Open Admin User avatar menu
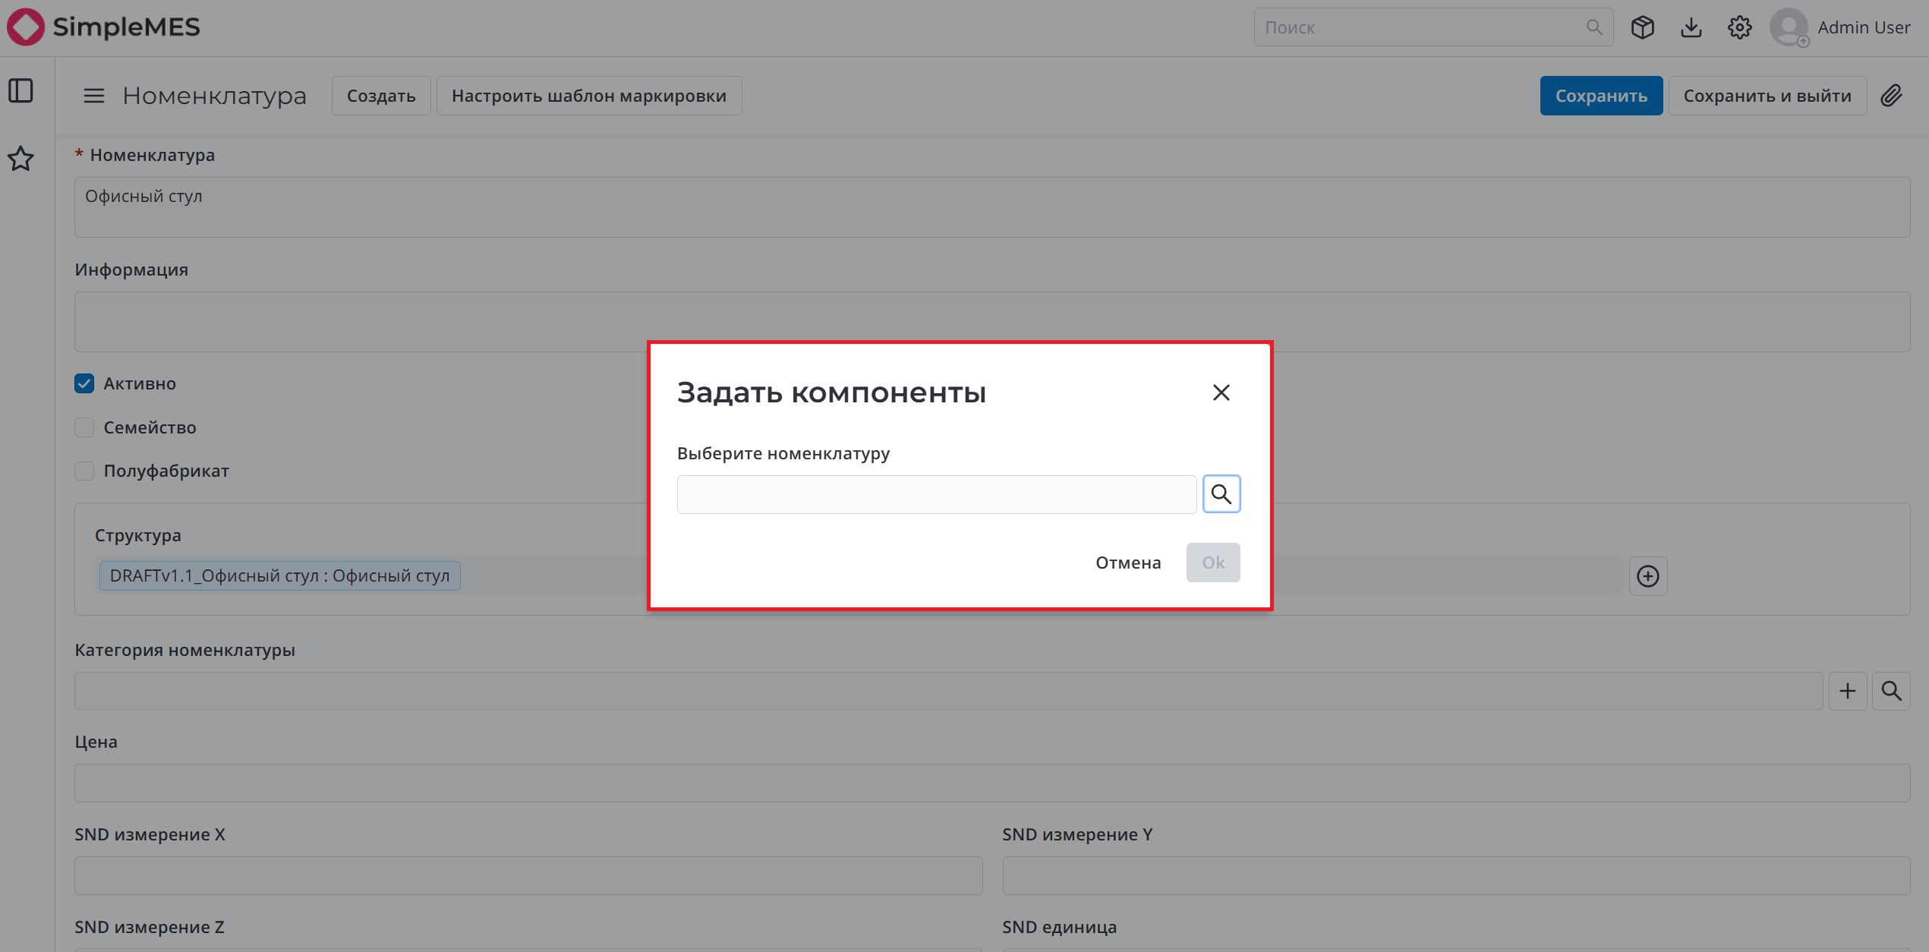 click(x=1789, y=27)
